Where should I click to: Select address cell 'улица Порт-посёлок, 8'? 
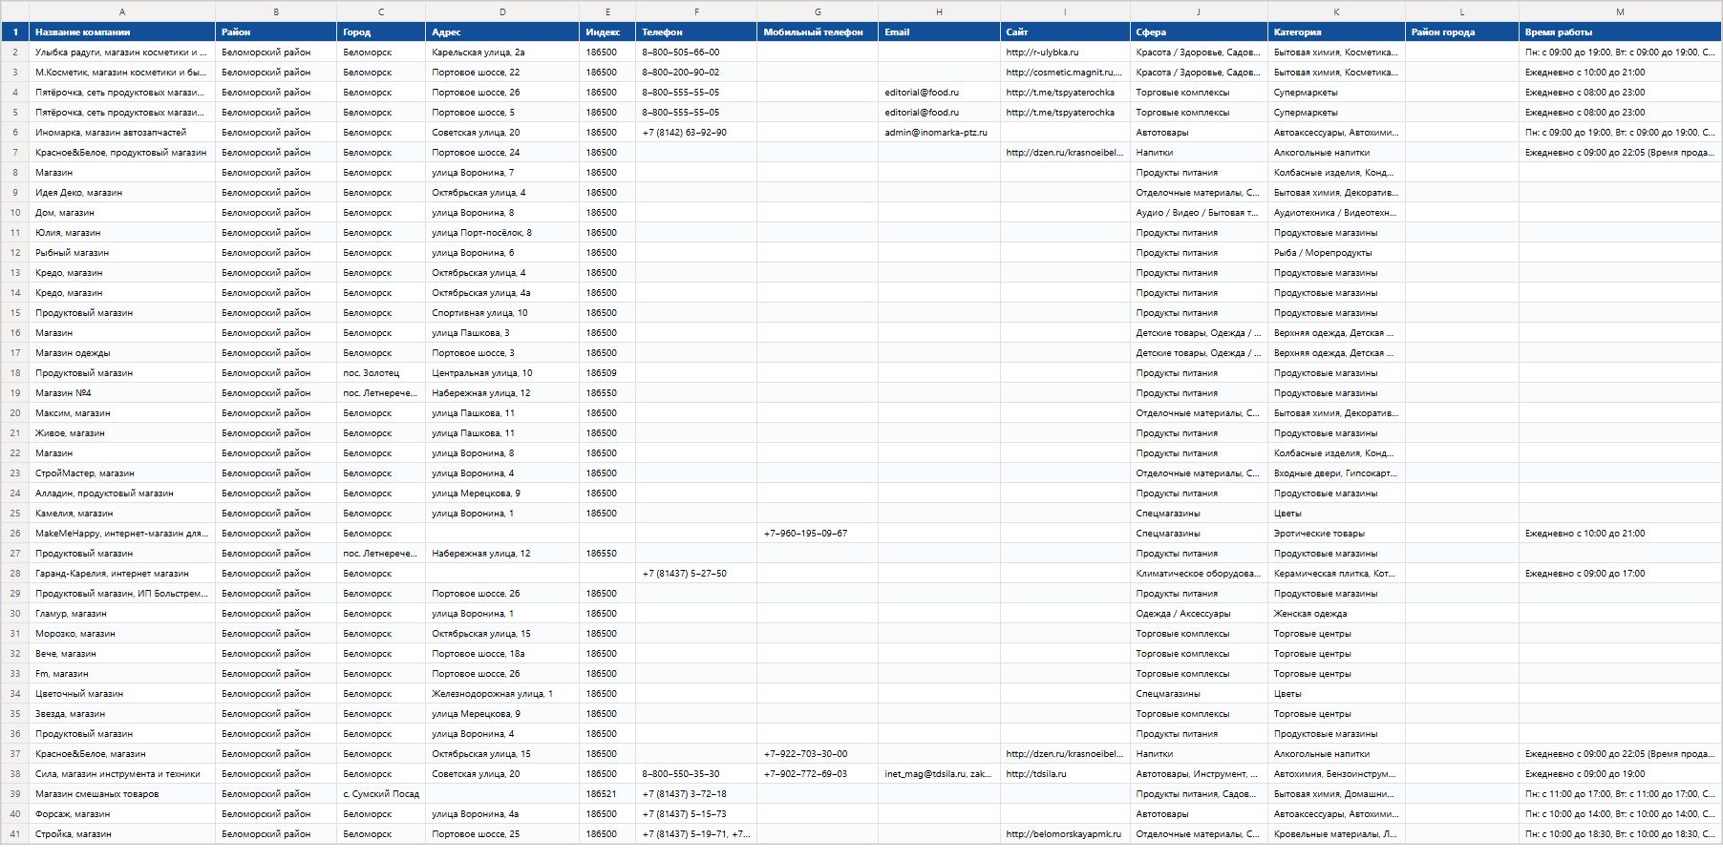click(502, 233)
